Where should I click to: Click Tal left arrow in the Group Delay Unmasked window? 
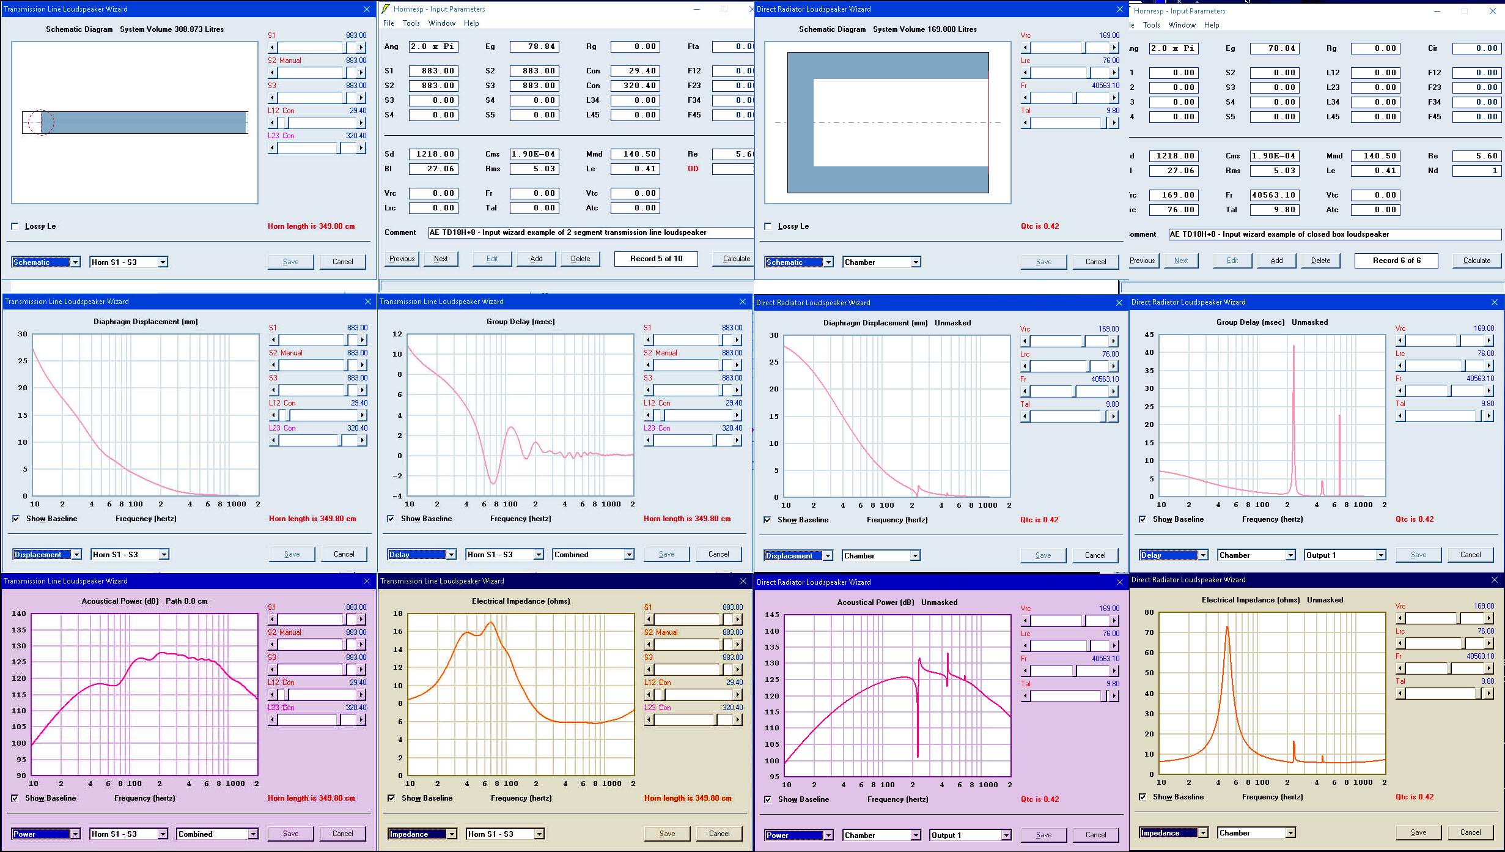point(1400,415)
